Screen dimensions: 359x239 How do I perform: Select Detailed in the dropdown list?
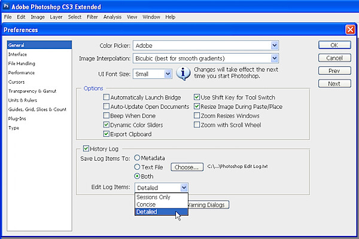[162, 212]
